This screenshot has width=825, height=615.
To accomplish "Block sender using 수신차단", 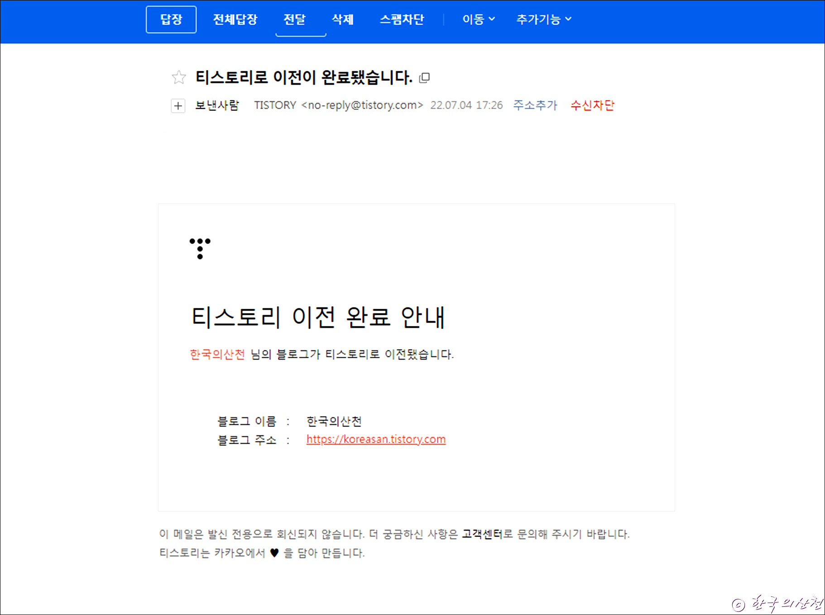I will (592, 105).
